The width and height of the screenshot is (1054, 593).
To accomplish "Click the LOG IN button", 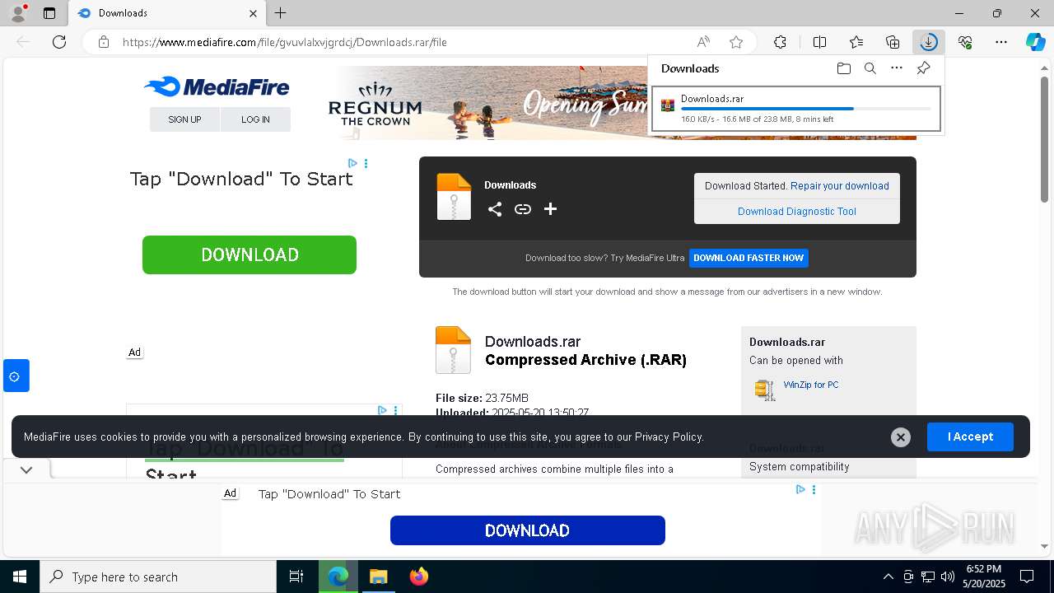I will (255, 119).
